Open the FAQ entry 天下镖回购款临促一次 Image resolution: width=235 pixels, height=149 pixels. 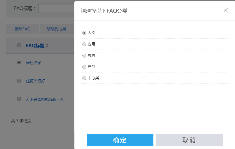(x=45, y=99)
